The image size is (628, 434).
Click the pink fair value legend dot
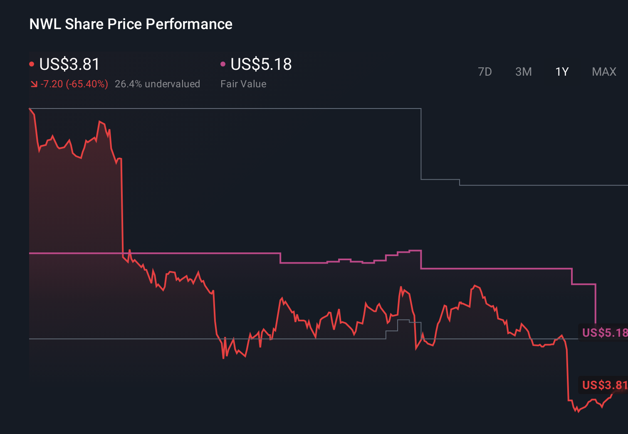pos(223,64)
